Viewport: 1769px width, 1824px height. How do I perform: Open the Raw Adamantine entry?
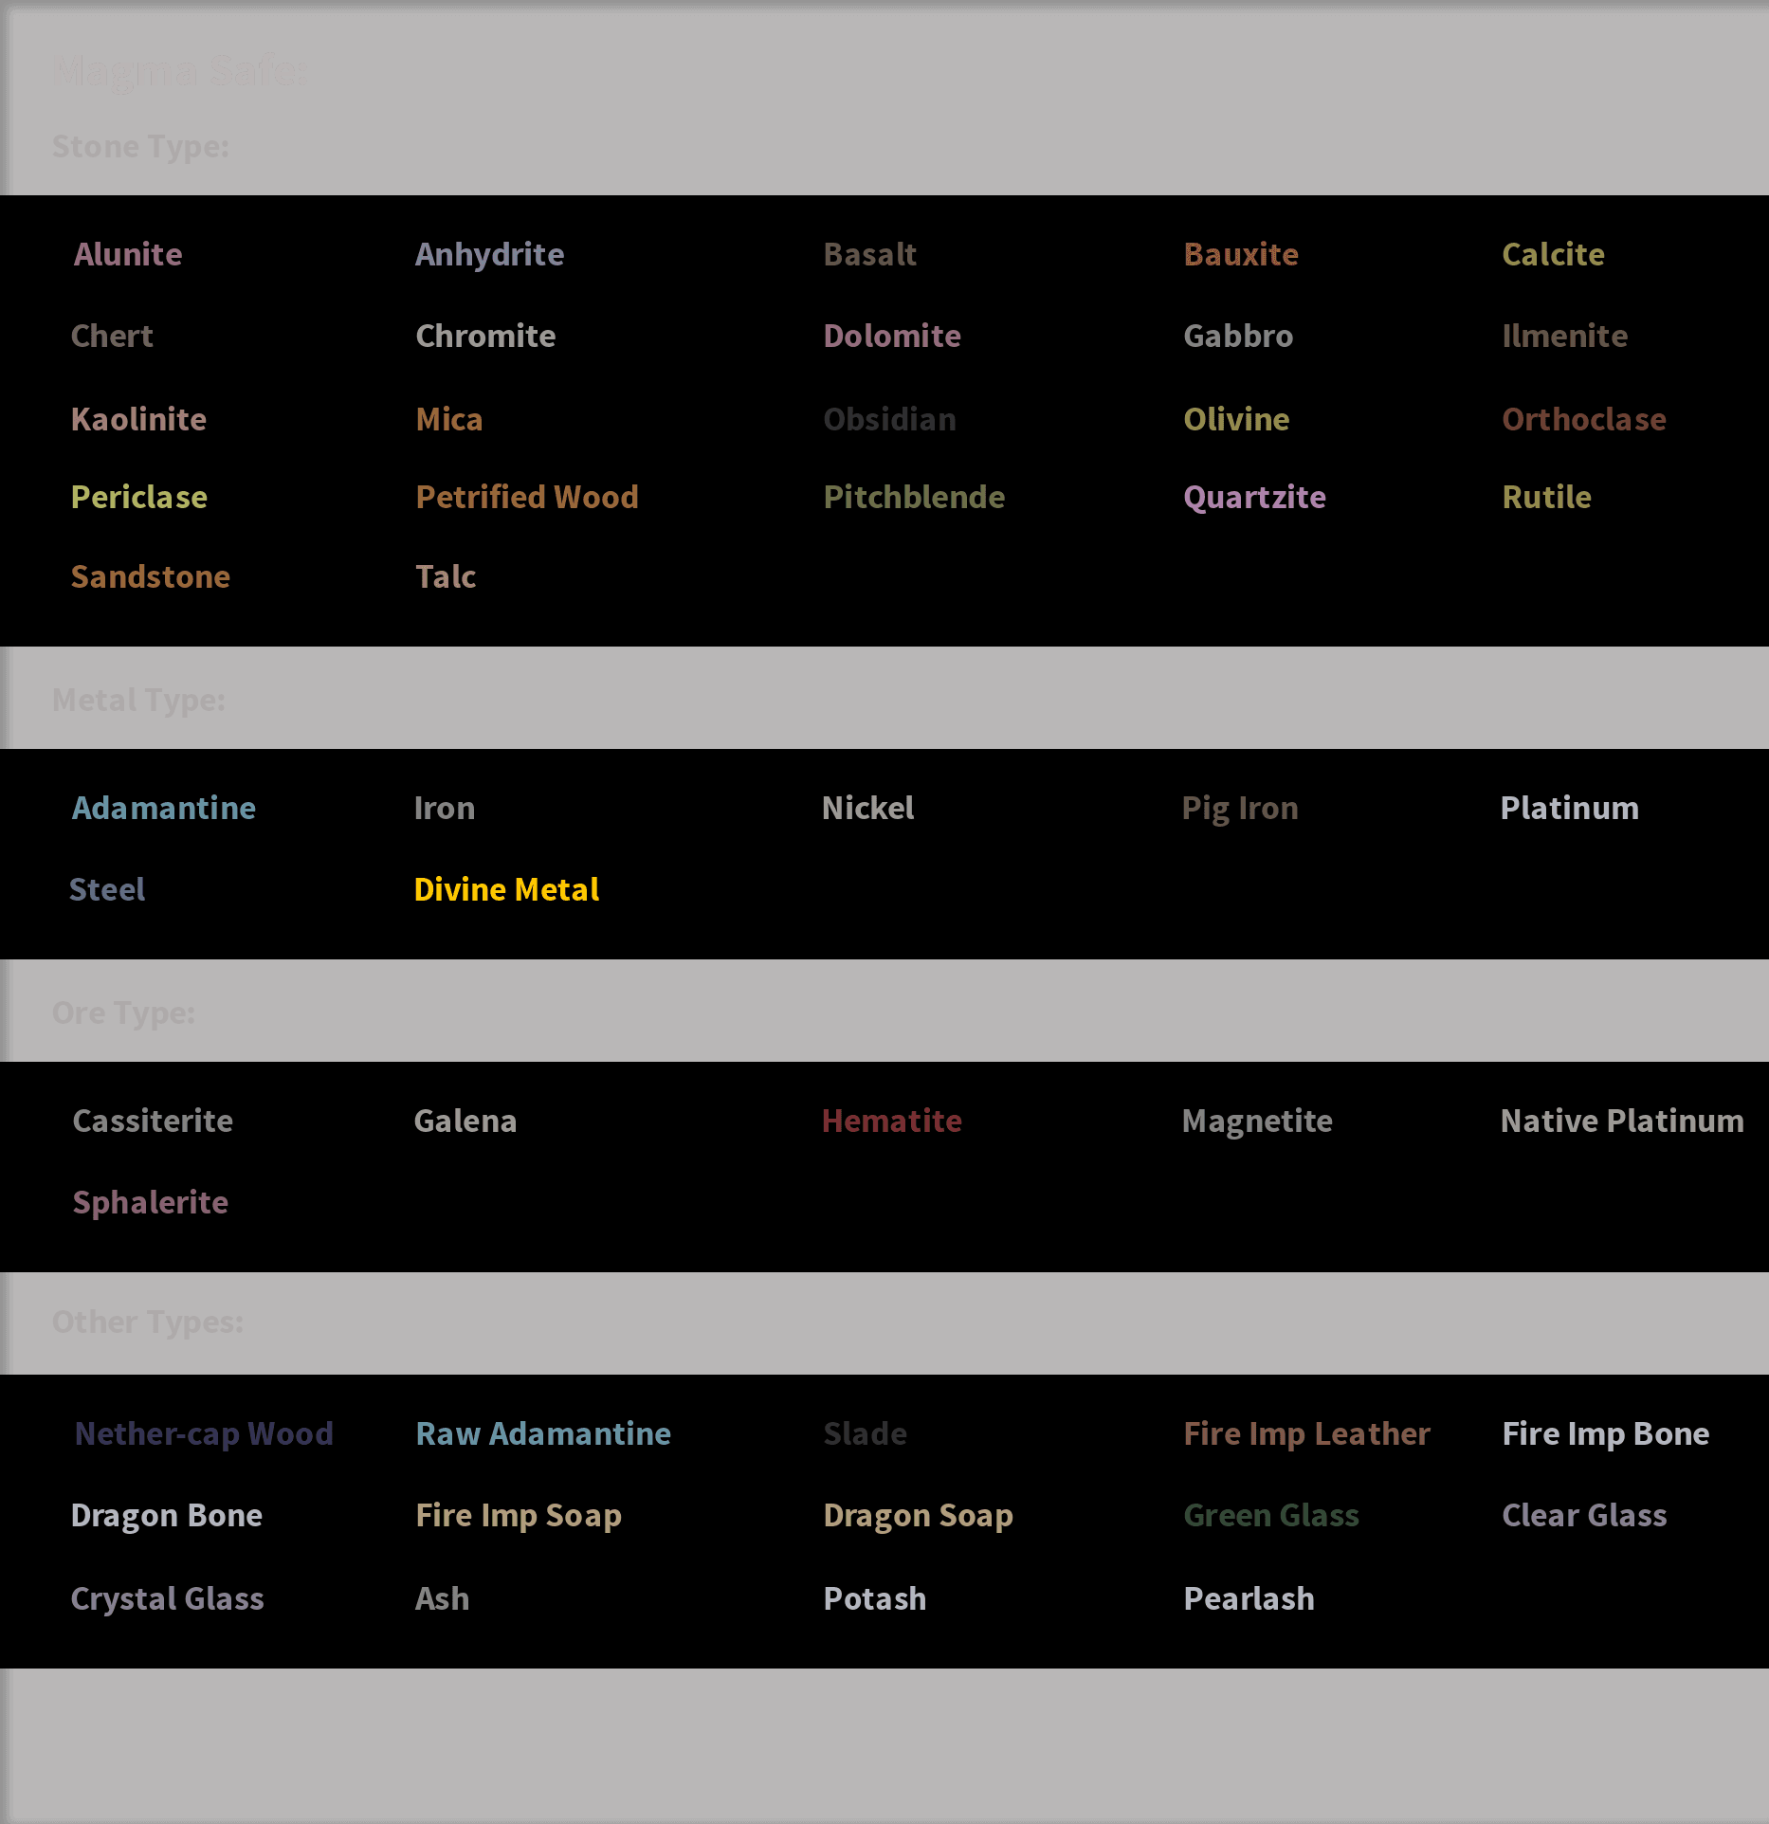pyautogui.click(x=543, y=1433)
